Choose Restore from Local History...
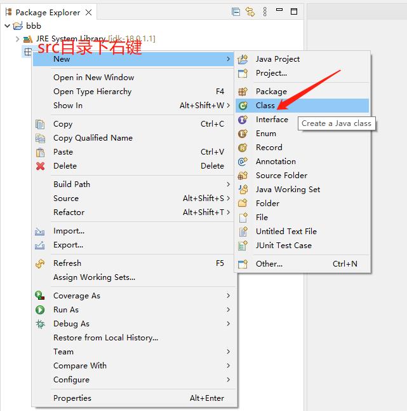This screenshot has height=411, width=407. [133, 338]
